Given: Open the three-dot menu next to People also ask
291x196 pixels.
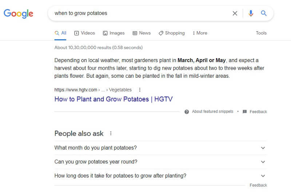Looking at the screenshot, I should pos(111,134).
